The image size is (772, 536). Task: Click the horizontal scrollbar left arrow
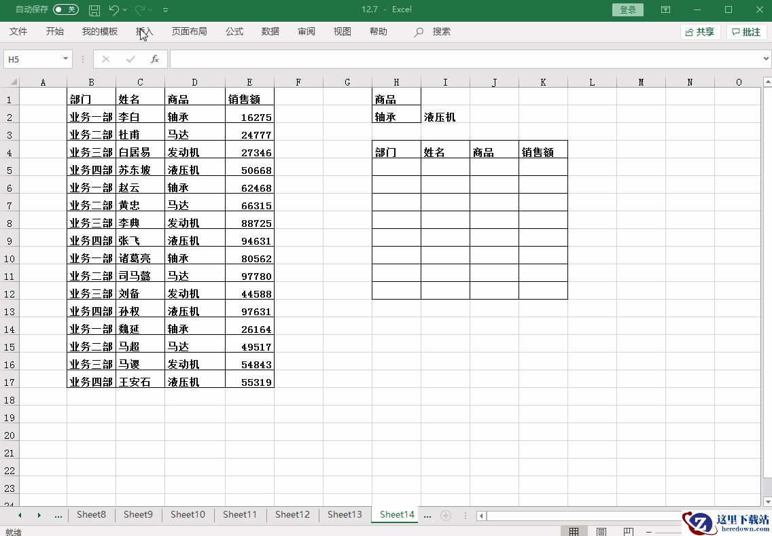point(482,516)
